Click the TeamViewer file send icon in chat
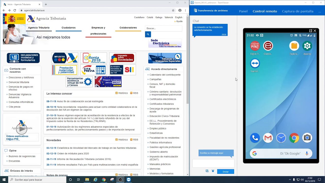This screenshot has width=325, height=183. [x=207, y=171]
